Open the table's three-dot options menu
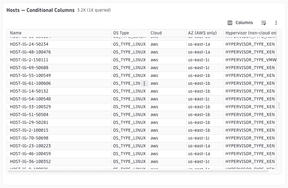This screenshot has height=188, width=288. pos(276,23)
